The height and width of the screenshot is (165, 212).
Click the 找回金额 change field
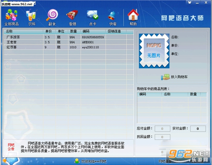click(163, 137)
